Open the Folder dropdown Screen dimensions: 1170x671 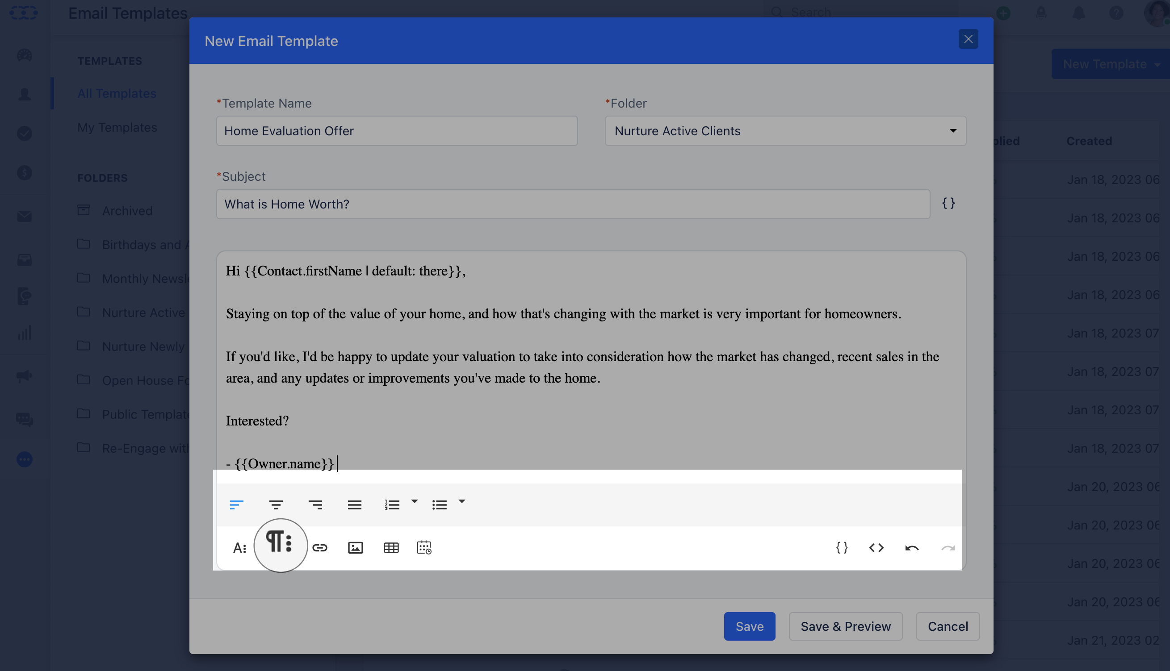point(785,131)
